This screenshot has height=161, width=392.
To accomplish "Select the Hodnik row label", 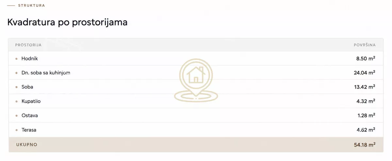I will (30, 59).
